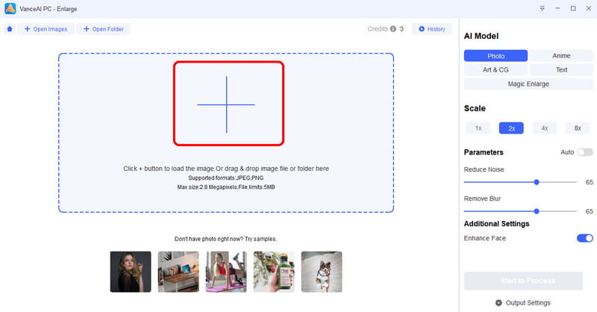Select the dog sample thumbnail
Viewport: 597px width, 312px height.
point(322,271)
